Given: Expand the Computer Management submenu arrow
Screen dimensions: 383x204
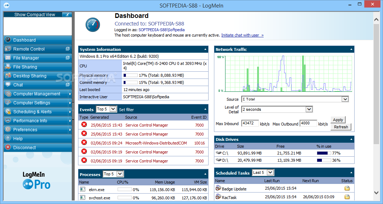Looking at the screenshot, I should point(70,94).
